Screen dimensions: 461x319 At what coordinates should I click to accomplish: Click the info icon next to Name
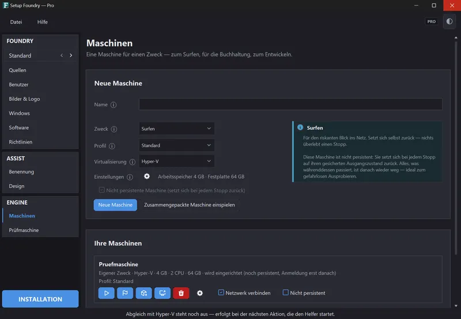pyautogui.click(x=114, y=105)
